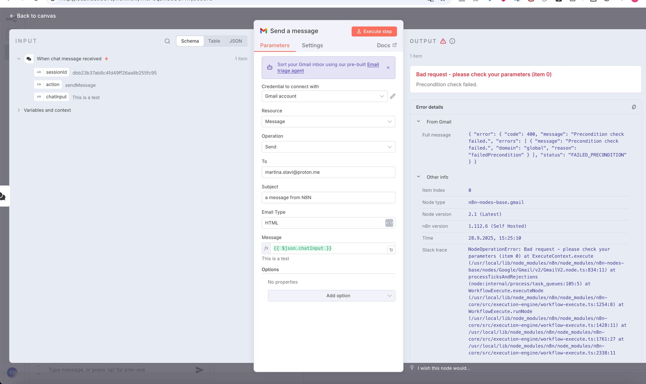Expand the Variables and context section

tap(19, 110)
